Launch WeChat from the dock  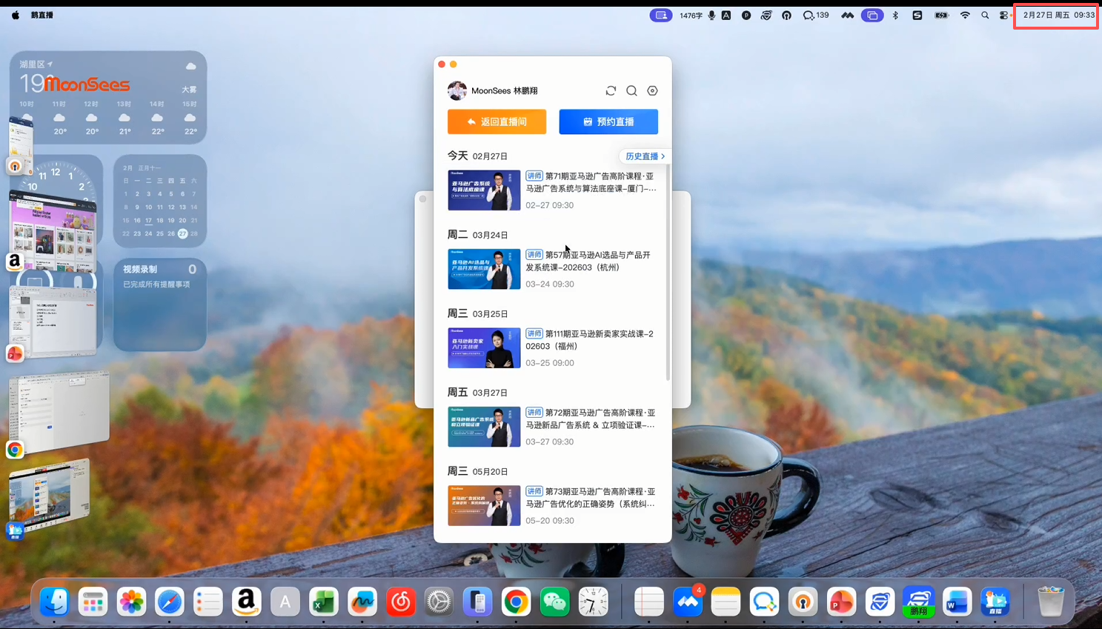pos(554,602)
